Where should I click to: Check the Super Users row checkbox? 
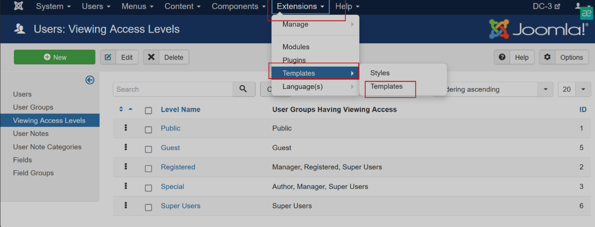(x=148, y=207)
